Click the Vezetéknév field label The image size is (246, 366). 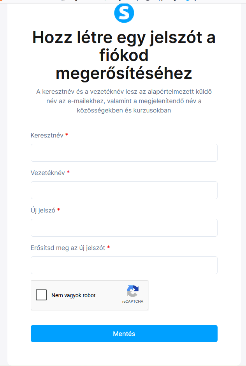pyautogui.click(x=47, y=173)
